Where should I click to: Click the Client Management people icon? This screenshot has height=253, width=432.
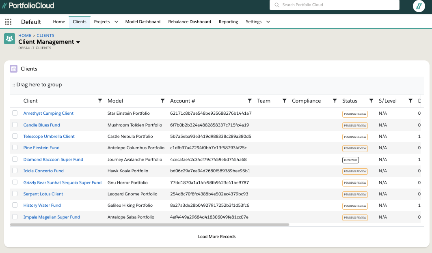(9, 39)
